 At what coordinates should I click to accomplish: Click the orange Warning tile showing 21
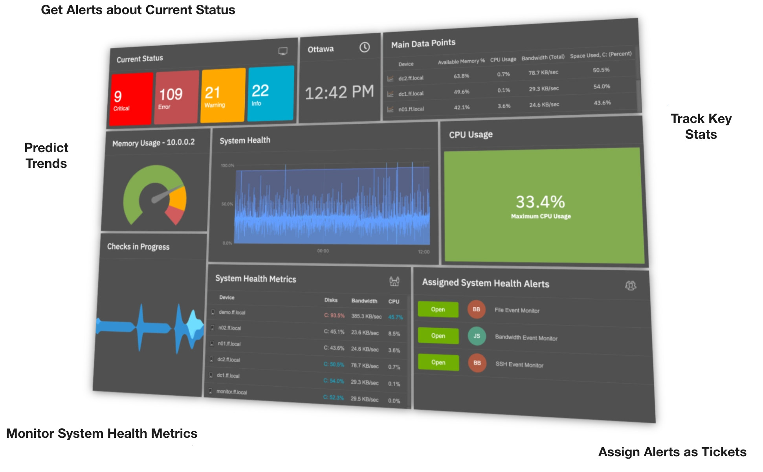click(222, 95)
